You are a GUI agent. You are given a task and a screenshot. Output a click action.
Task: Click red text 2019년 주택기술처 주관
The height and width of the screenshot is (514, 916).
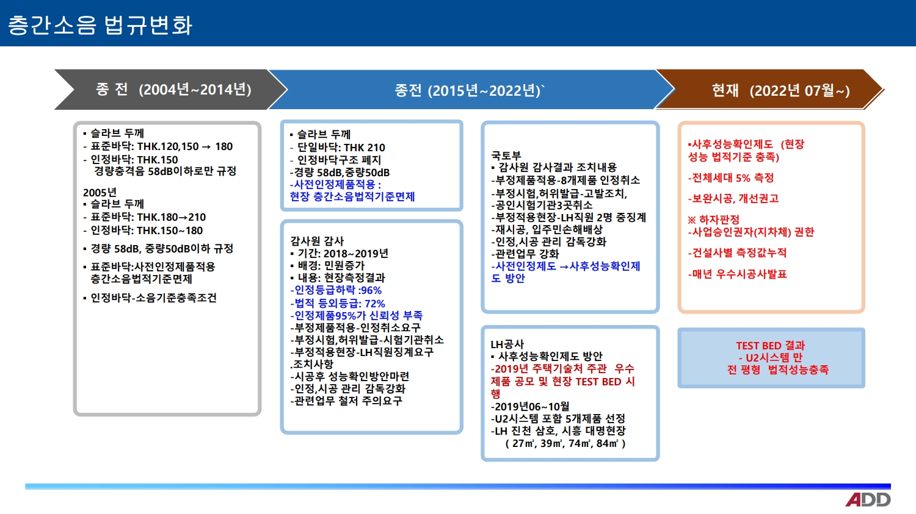[550, 369]
